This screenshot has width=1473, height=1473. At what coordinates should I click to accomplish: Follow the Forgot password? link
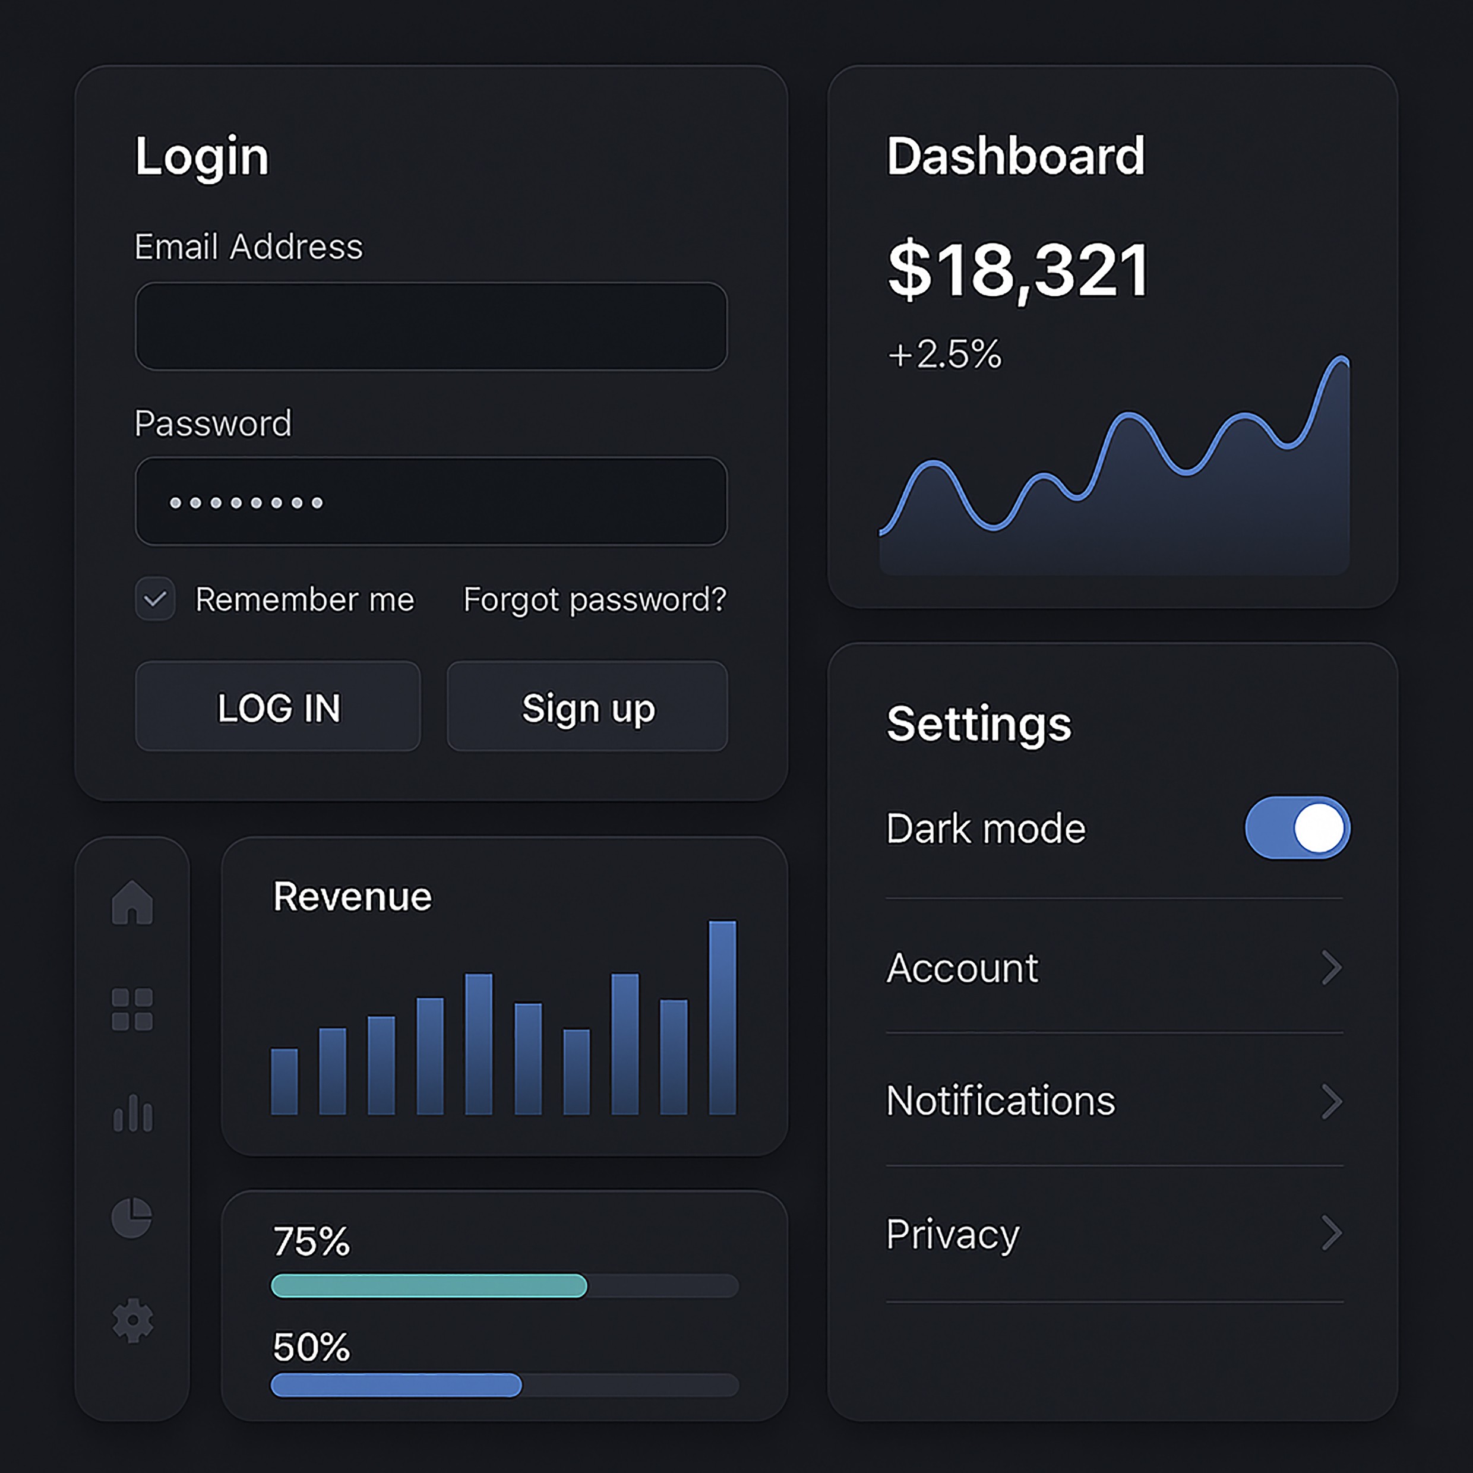click(595, 599)
